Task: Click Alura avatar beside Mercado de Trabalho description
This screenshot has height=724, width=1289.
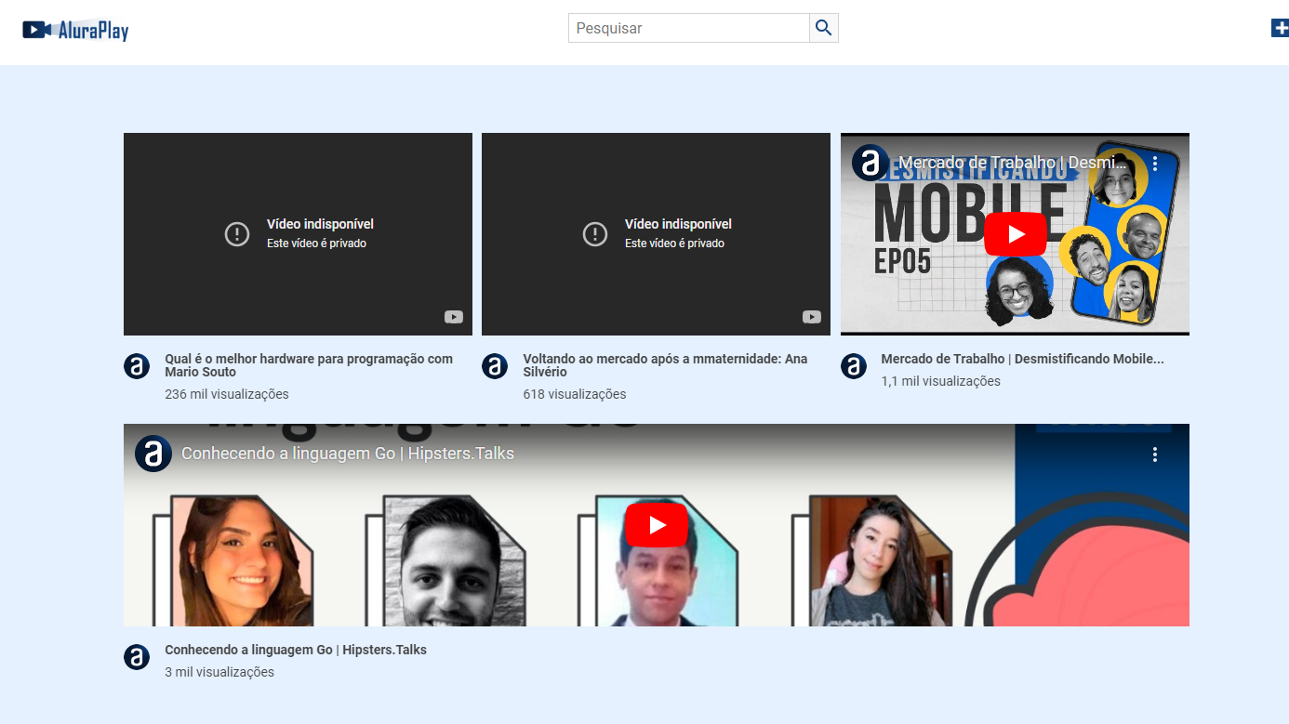Action: point(854,366)
